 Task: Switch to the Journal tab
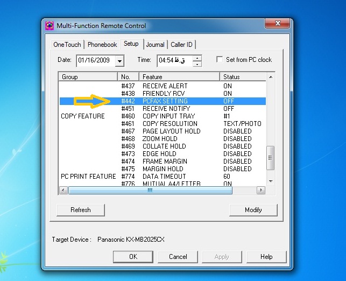155,44
